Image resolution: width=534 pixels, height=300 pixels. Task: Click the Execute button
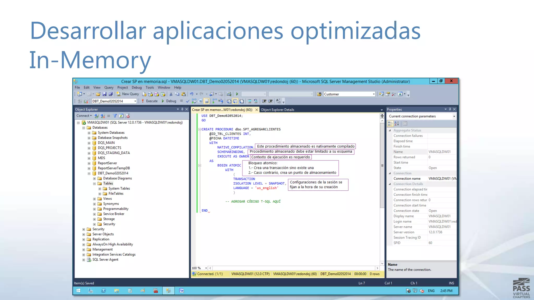coord(150,101)
